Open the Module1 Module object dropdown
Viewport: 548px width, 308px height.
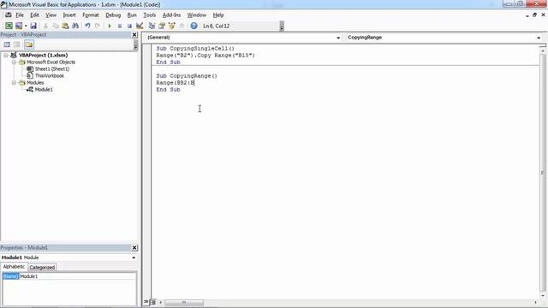(x=134, y=258)
